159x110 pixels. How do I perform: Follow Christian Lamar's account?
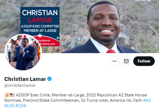pos(144,61)
